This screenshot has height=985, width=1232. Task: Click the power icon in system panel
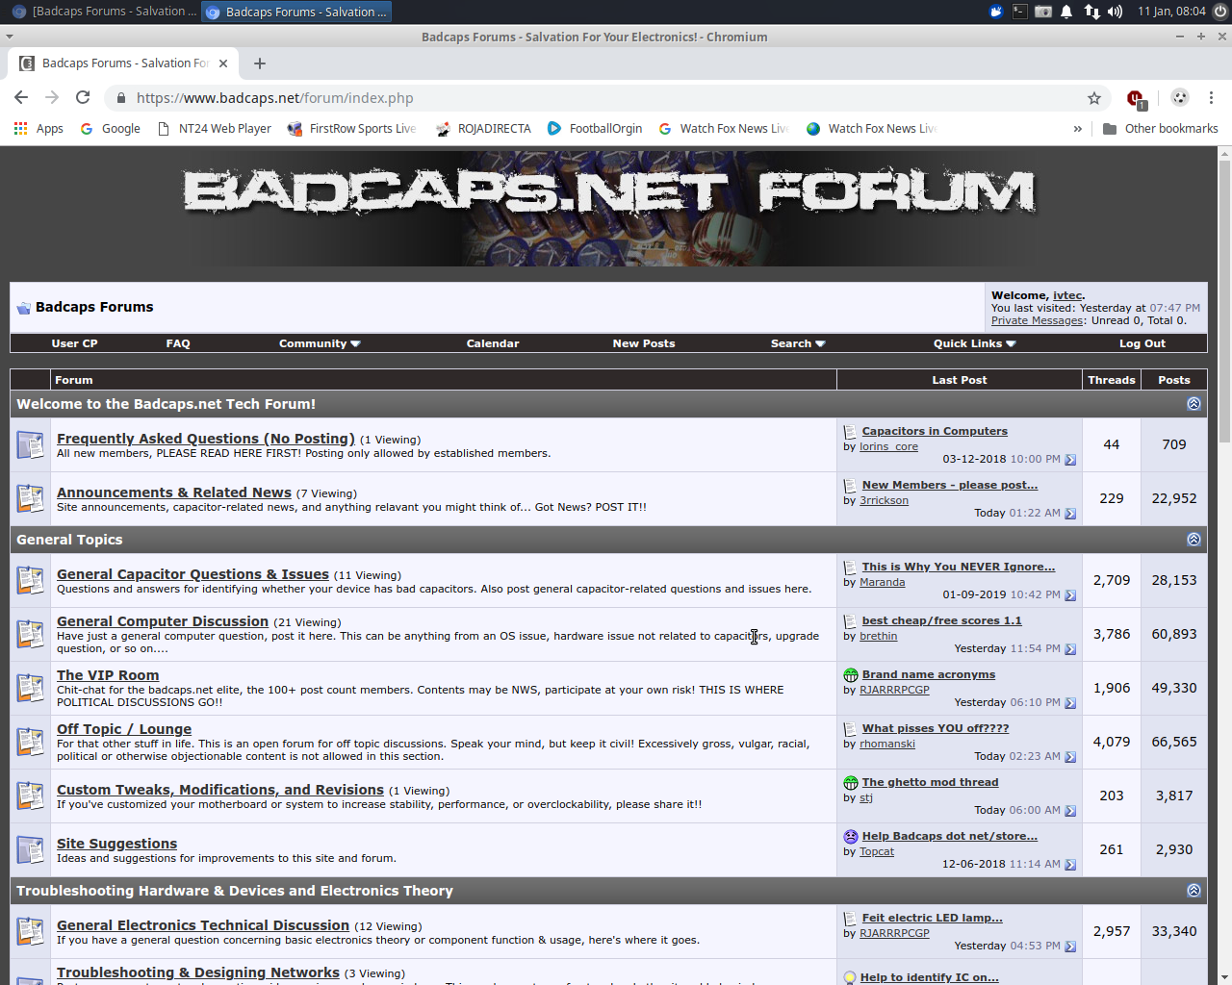click(1220, 12)
